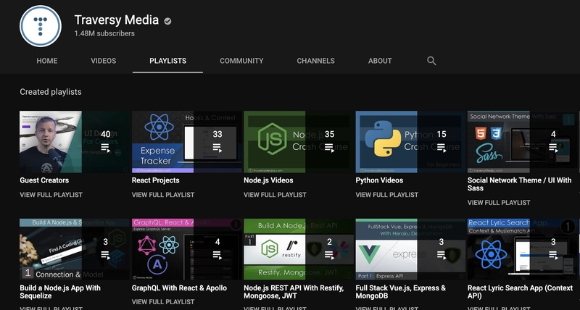View full playlist for GraphQL With React & Apollo

pyautogui.click(x=163, y=302)
